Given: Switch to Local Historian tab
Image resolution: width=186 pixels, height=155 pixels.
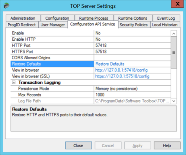Looking at the screenshot, I should point(165,25).
